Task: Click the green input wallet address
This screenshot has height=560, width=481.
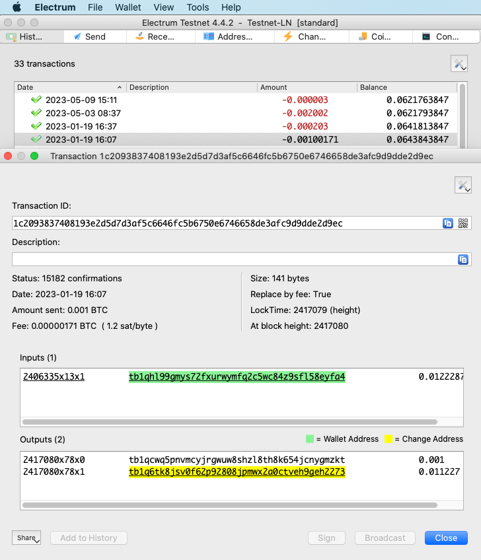Action: point(237,377)
